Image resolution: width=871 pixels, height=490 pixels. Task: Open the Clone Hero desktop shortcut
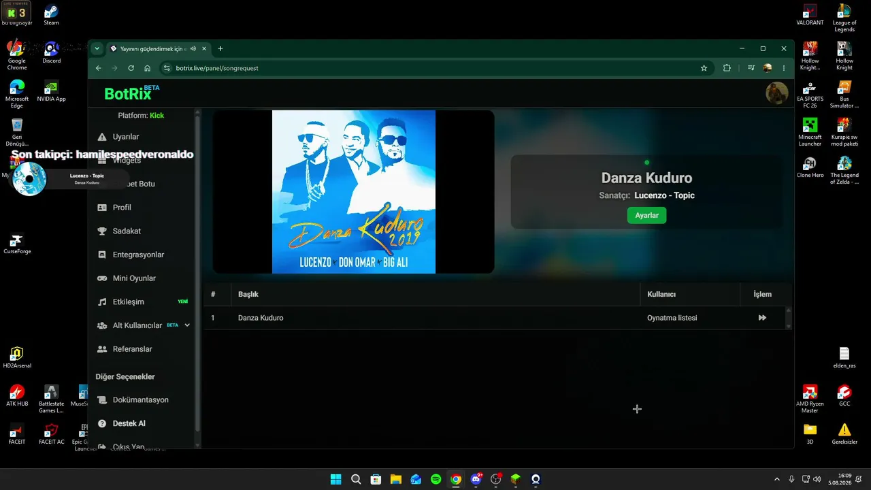(810, 167)
